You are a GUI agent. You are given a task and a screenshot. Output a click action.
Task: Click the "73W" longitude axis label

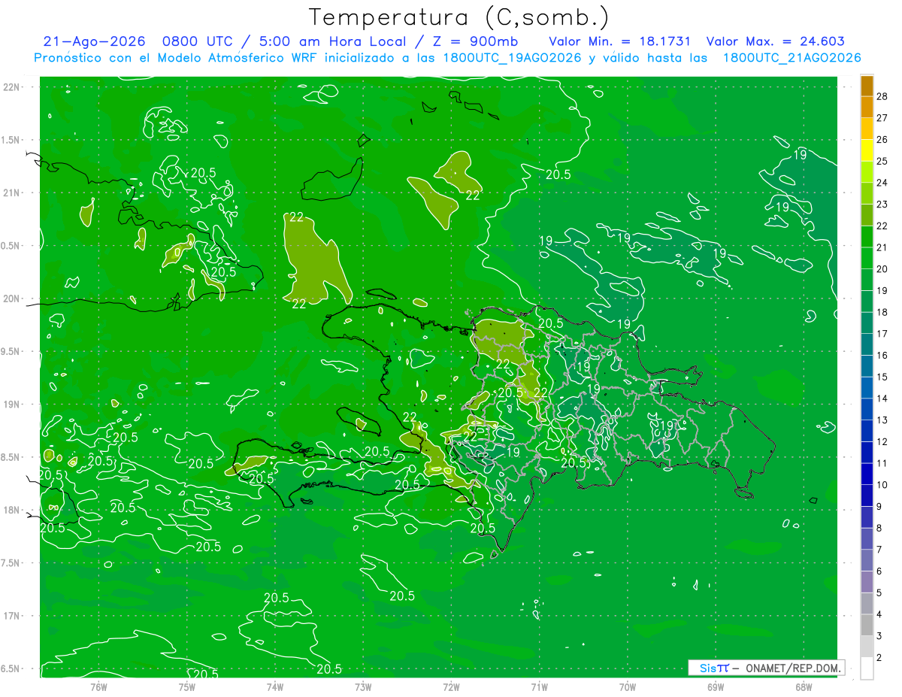pyautogui.click(x=363, y=686)
